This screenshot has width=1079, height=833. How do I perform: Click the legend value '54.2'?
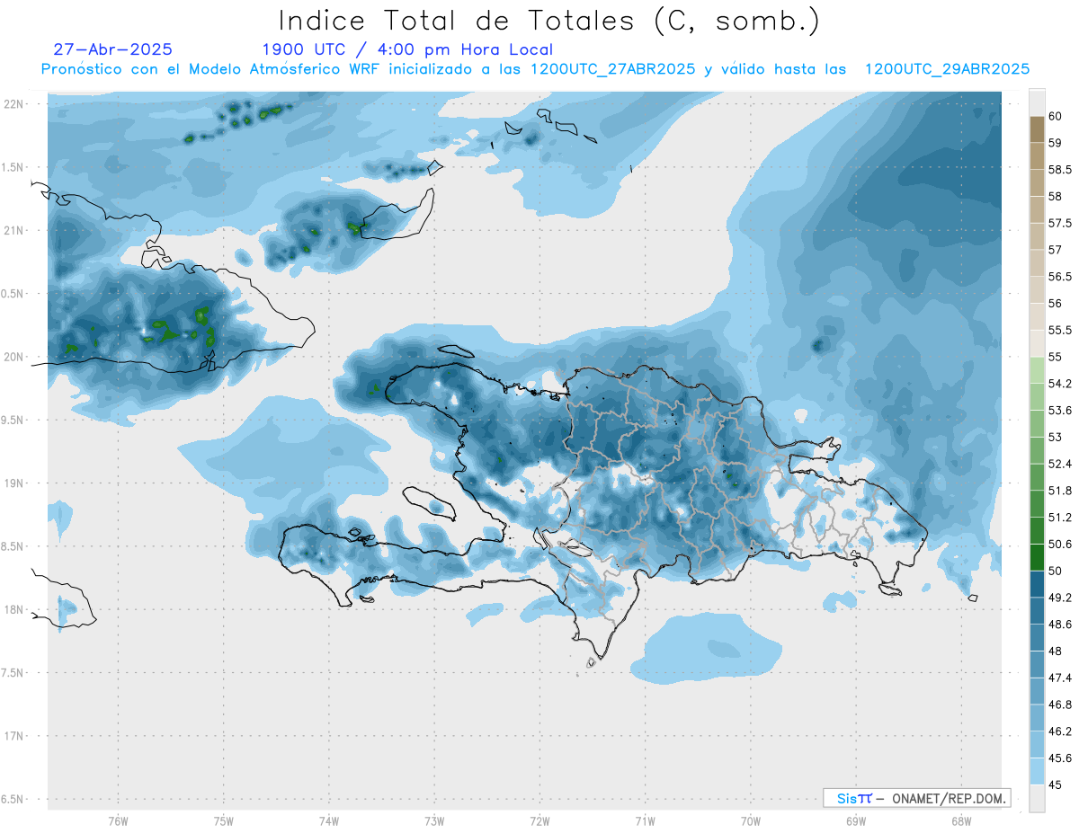tap(1059, 384)
